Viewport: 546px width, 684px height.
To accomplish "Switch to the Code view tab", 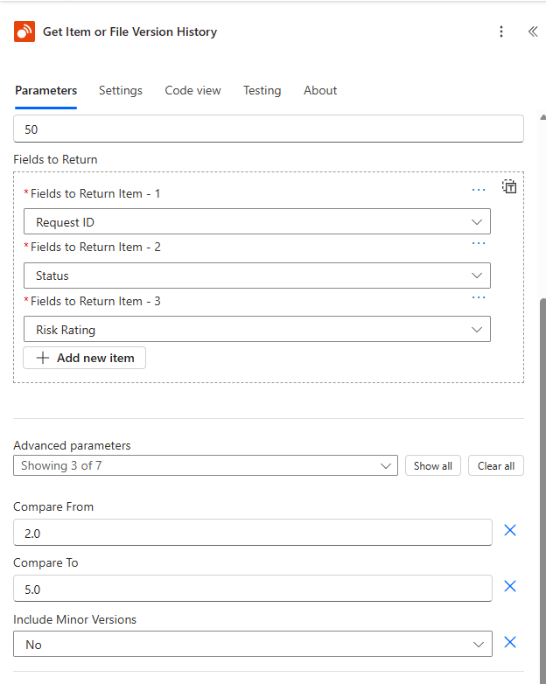I will (192, 90).
